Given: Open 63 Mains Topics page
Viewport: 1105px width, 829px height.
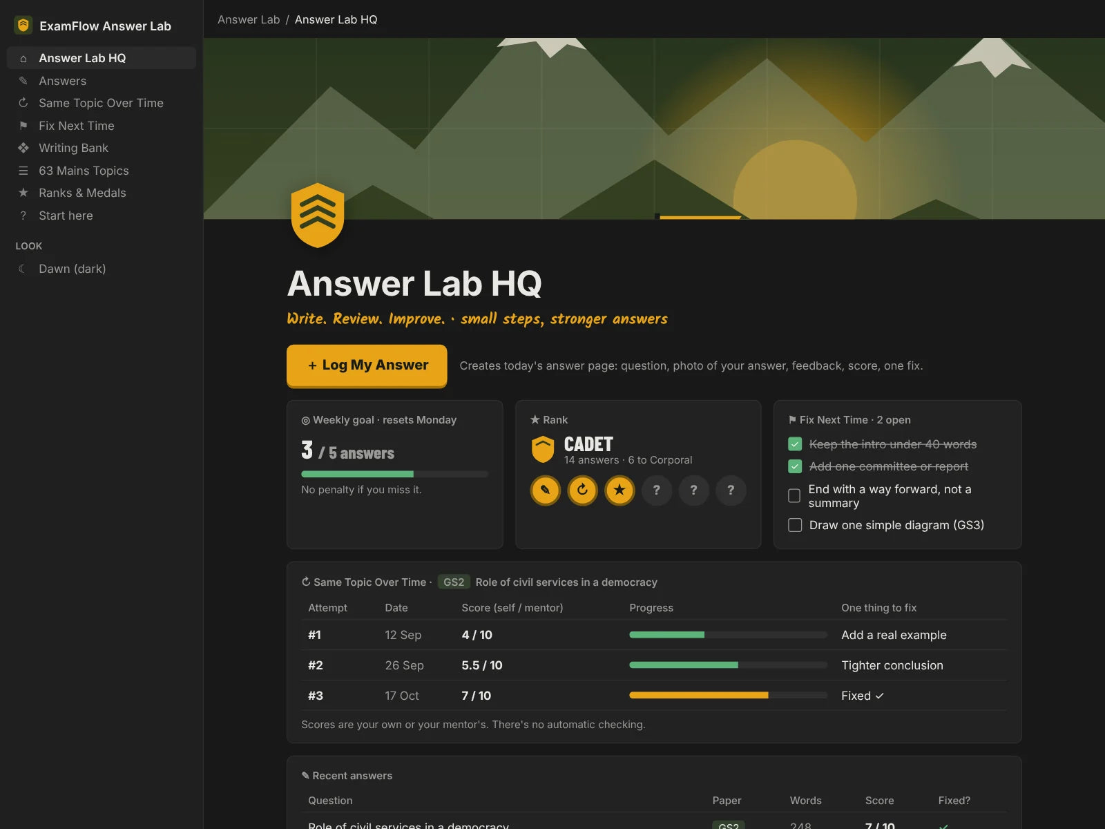Looking at the screenshot, I should 102,171.
